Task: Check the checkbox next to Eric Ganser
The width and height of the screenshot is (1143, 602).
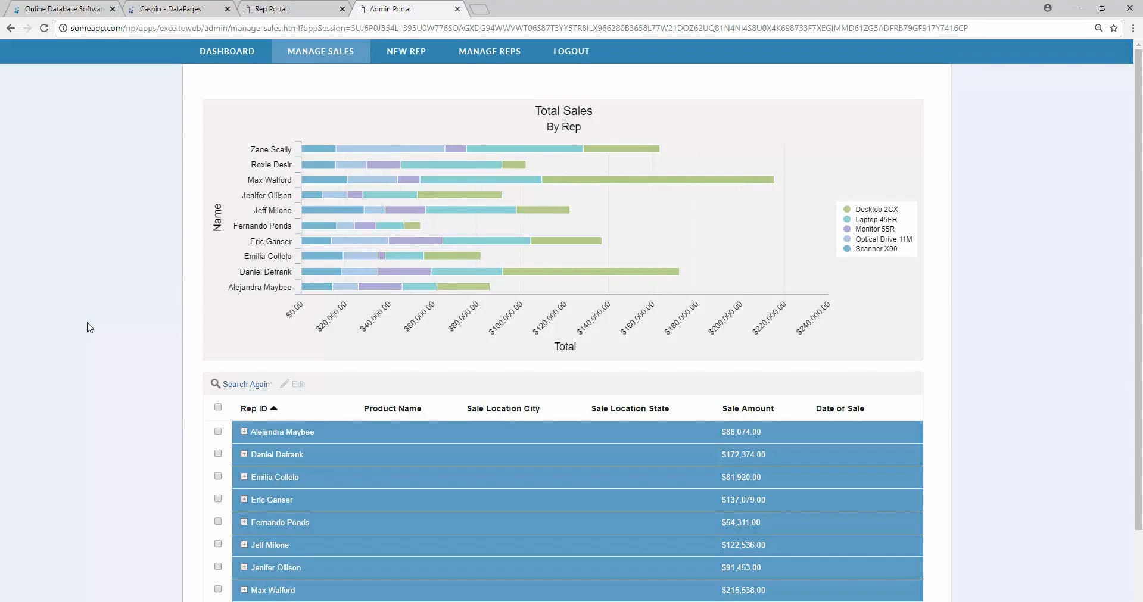Action: (x=218, y=498)
